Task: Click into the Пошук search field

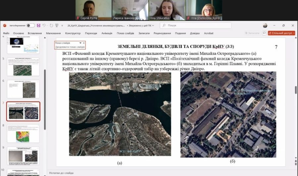Action: 196,25
